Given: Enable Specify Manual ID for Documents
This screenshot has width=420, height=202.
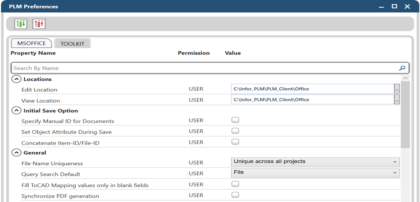Looking at the screenshot, I should click(x=235, y=120).
